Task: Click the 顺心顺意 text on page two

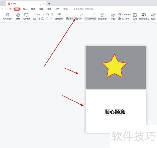Action: (115, 112)
